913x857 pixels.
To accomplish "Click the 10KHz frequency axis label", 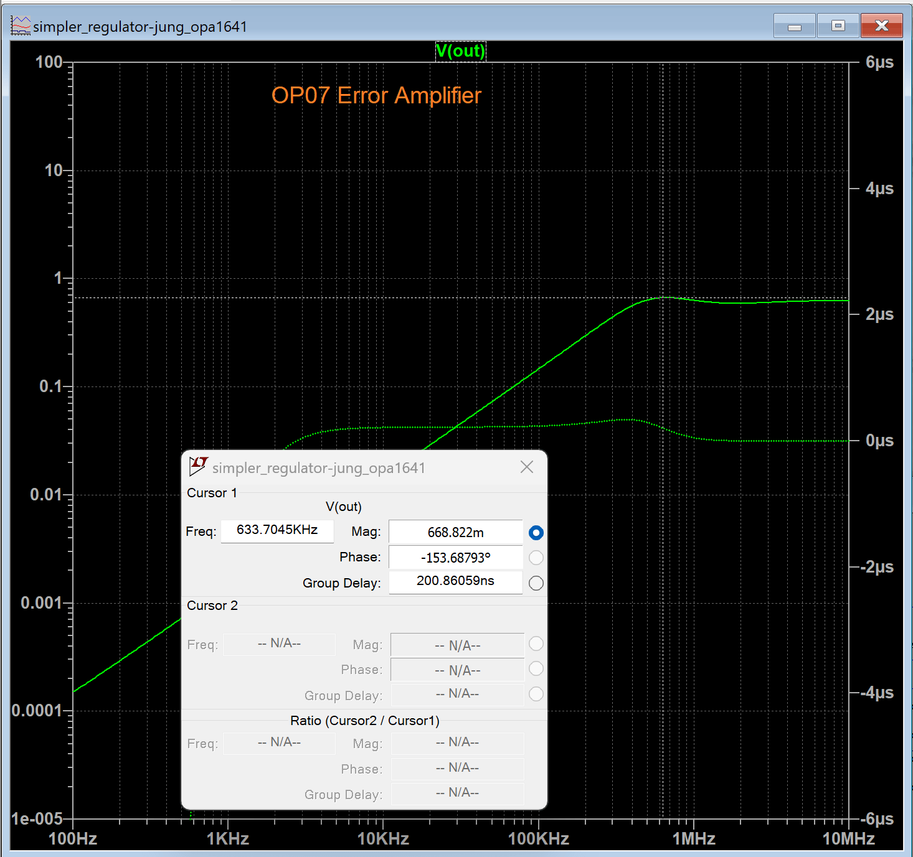I will click(x=383, y=839).
